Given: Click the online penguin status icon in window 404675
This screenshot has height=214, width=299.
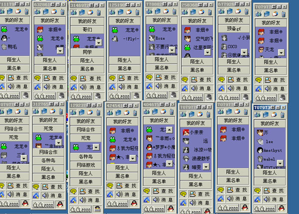Looking at the screenshot, I should (170, 209).
